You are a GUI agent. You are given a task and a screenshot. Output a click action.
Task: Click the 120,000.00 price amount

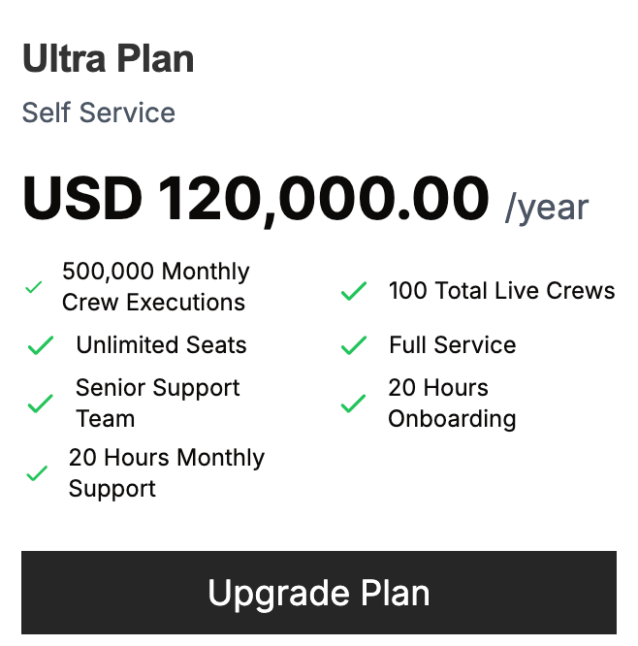tap(323, 199)
